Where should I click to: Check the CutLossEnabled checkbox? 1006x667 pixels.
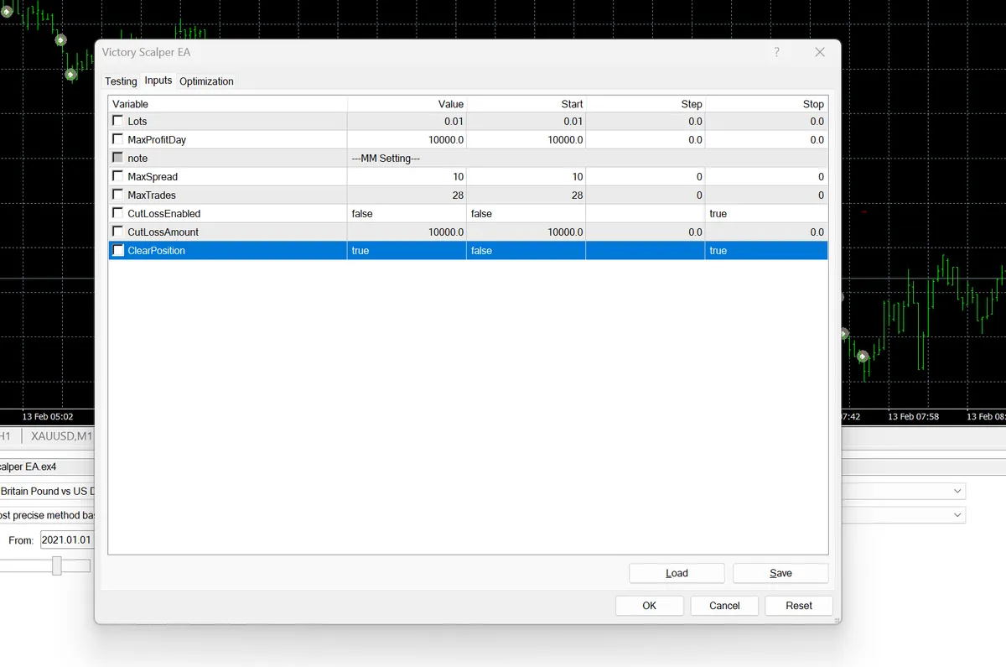[117, 213]
